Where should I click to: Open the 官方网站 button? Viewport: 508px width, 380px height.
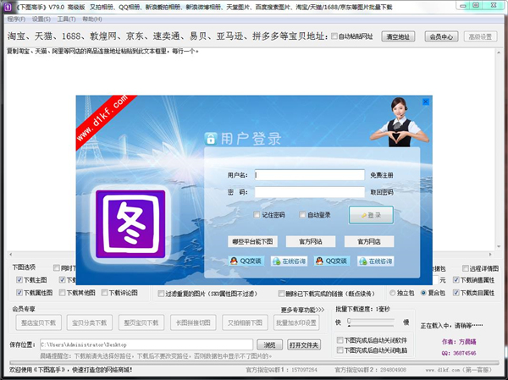[311, 241]
